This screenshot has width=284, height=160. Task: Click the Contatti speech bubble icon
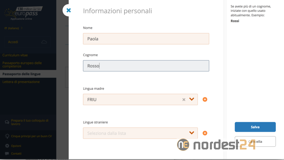point(7,154)
